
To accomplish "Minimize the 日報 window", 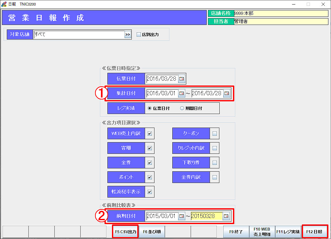I will [294, 4].
